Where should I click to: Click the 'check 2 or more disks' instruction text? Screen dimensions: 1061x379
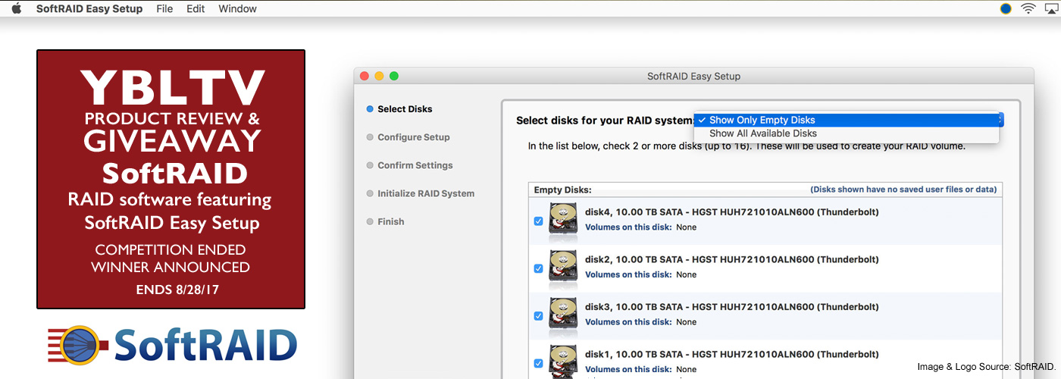point(746,146)
